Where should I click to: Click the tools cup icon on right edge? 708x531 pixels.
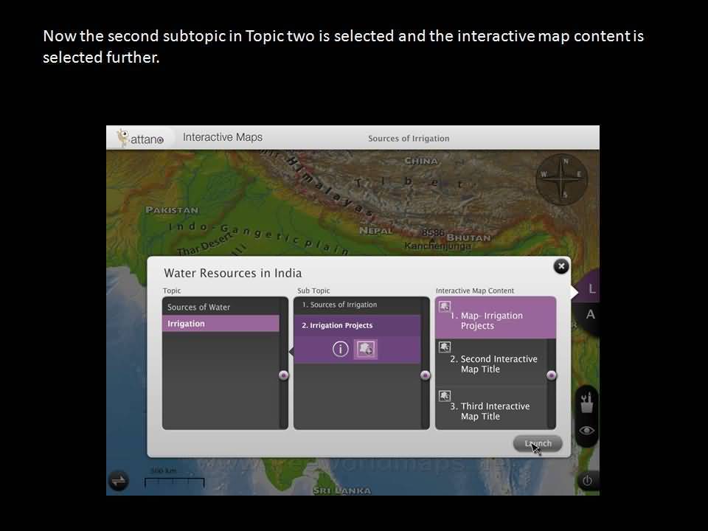coord(587,403)
